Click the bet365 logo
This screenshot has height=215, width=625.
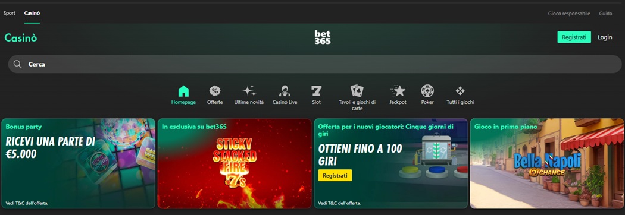pyautogui.click(x=323, y=37)
